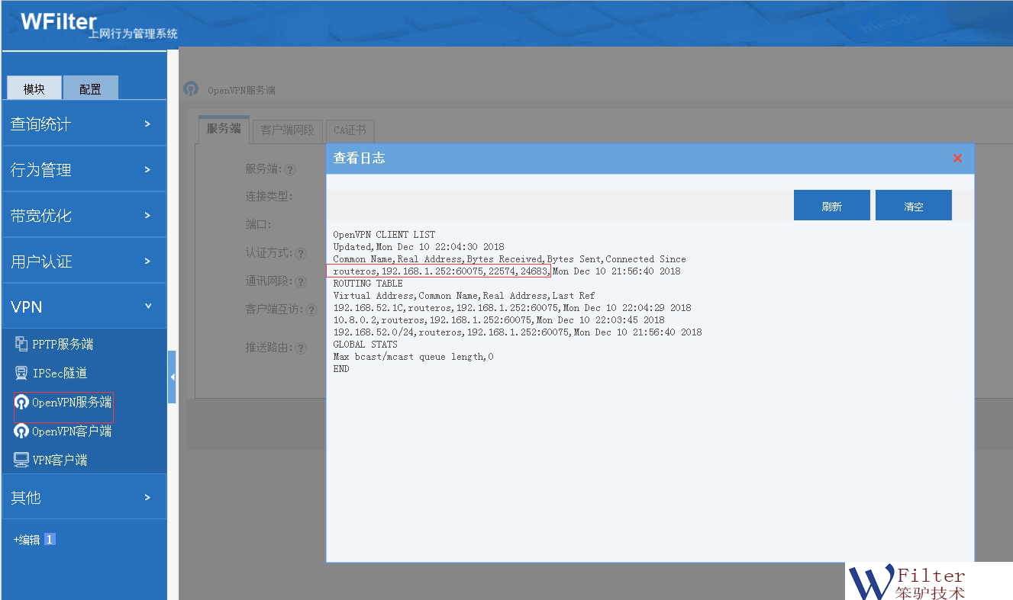
Task: Click help icon beside 服务端 label
Action: [x=290, y=170]
